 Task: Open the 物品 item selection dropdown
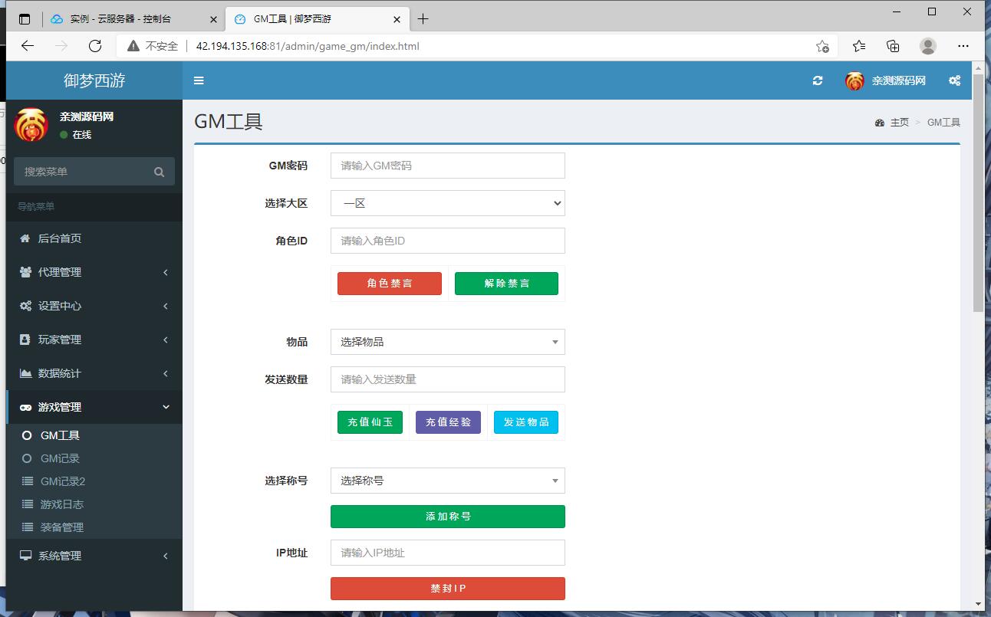[x=447, y=341]
